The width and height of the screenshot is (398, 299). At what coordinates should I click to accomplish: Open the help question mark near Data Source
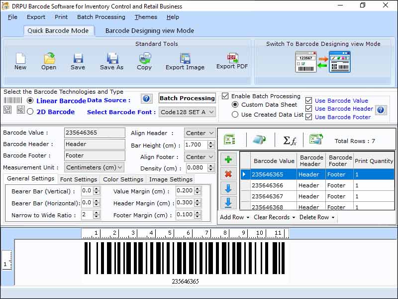tap(147, 99)
